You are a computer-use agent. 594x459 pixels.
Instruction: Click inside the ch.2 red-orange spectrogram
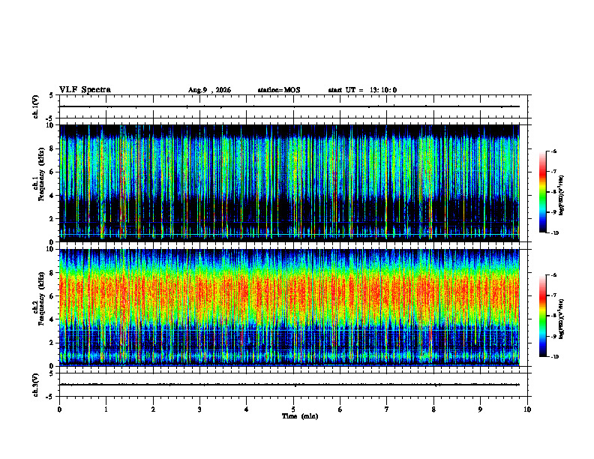pos(289,307)
